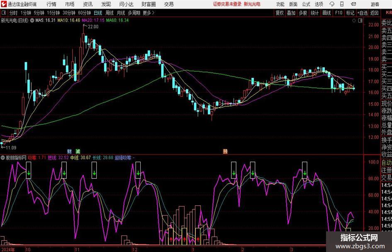Open the 问小达 menu

pyautogui.click(x=126, y=4)
